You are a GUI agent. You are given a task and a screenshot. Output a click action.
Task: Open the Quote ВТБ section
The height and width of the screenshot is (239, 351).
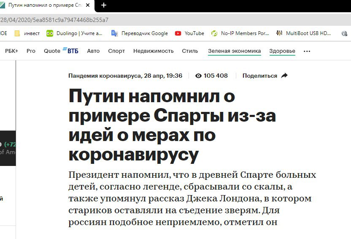(x=61, y=51)
